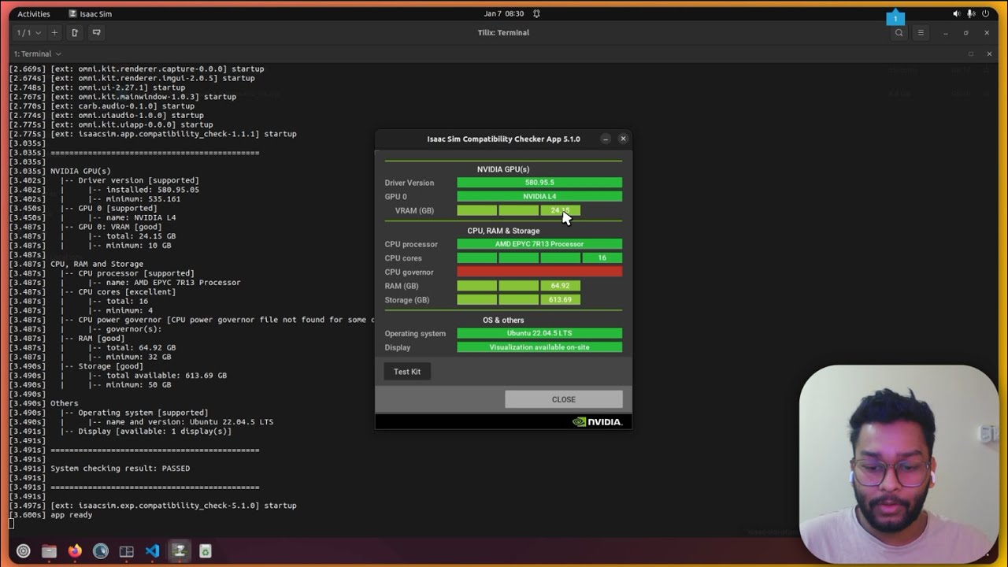The height and width of the screenshot is (567, 1008).
Task: Maximize the terminal pane with the small square icon
Action: (970, 54)
